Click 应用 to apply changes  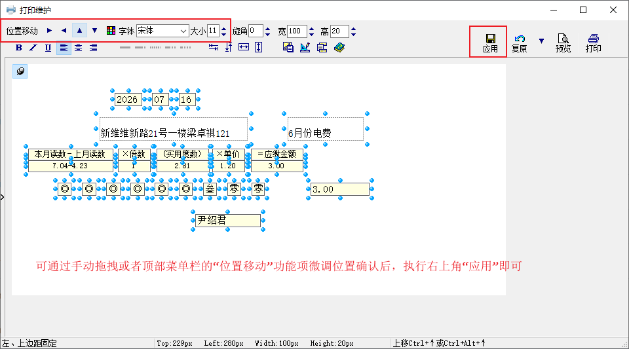click(x=490, y=43)
